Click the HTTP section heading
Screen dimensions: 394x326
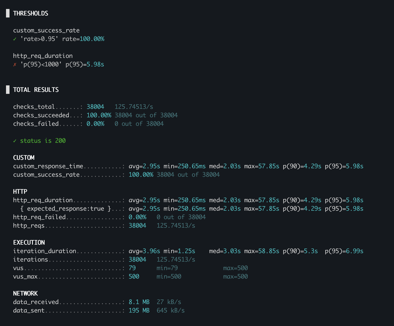tap(20, 192)
